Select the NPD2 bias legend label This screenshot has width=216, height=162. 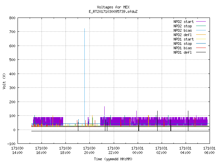(x=183, y=30)
